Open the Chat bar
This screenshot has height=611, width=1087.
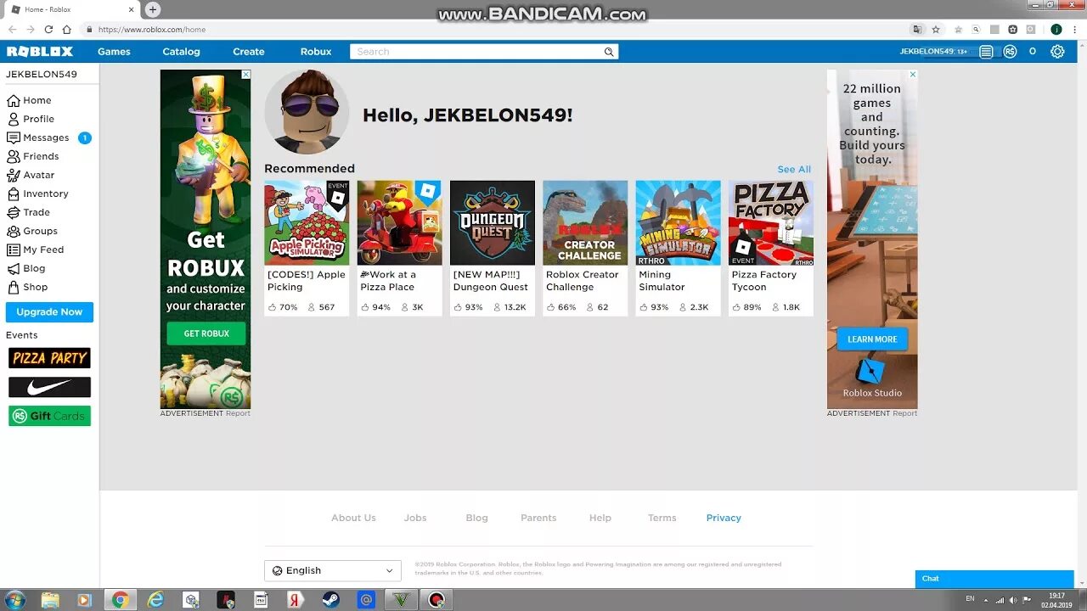tap(994, 579)
